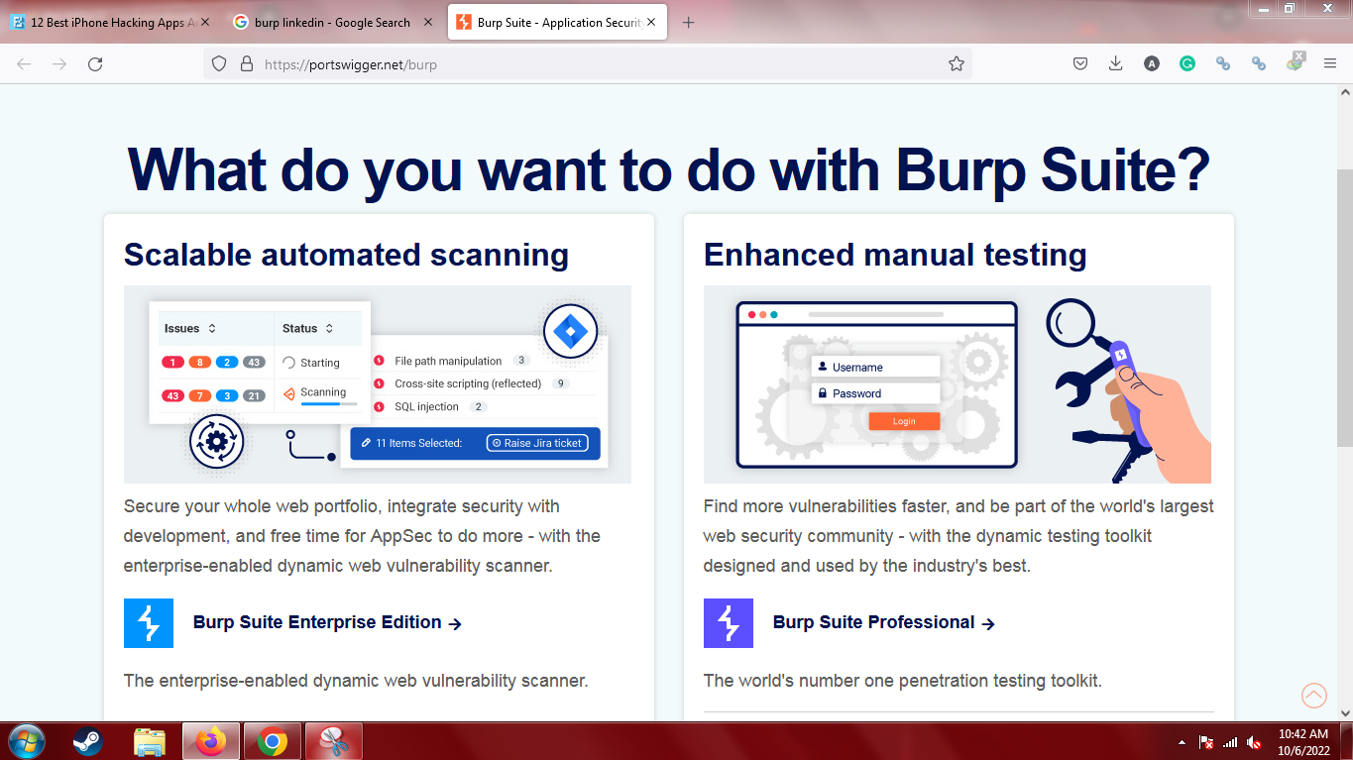Switch to Firefox taskbar button
The width and height of the screenshot is (1353, 760).
pyautogui.click(x=211, y=741)
